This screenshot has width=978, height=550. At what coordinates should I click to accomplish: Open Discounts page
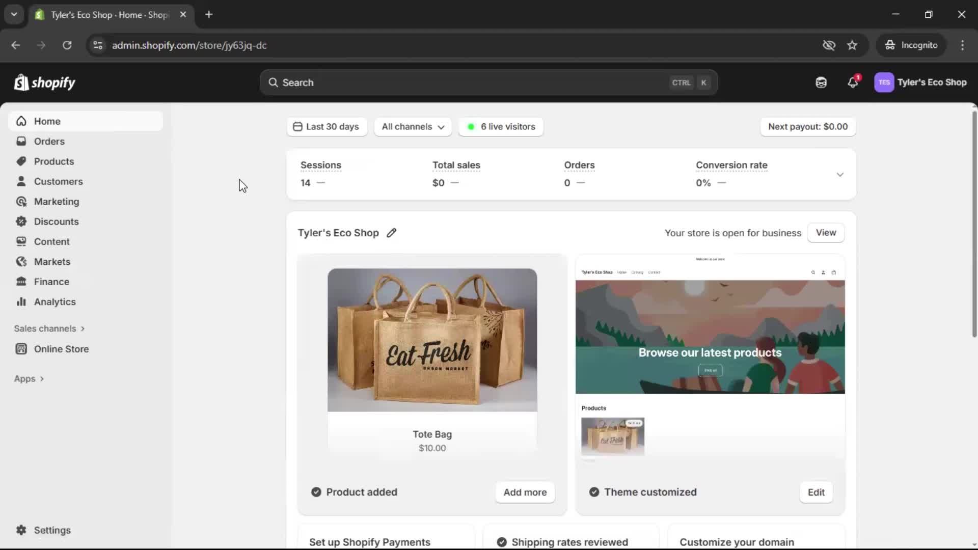click(x=86, y=222)
